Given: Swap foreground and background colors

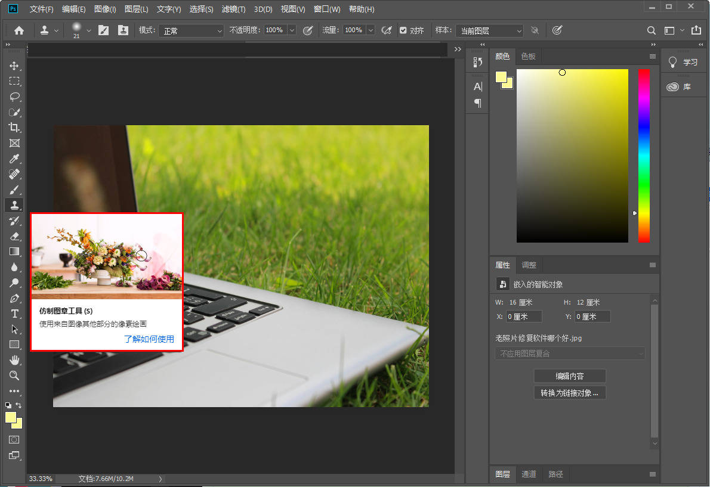Looking at the screenshot, I should (18, 405).
